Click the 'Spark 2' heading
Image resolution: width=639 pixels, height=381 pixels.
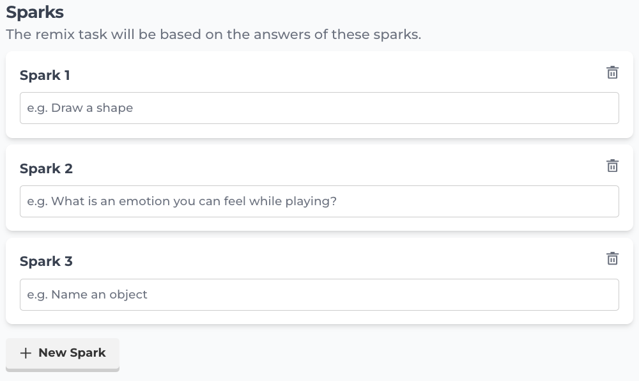(46, 169)
